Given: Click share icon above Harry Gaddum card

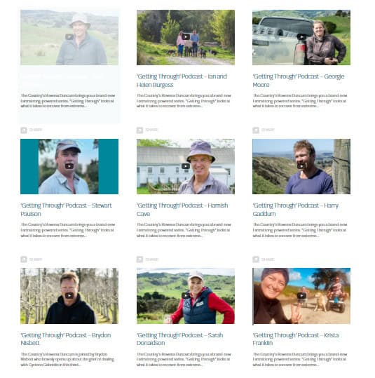Looking at the screenshot, I should [x=256, y=130].
